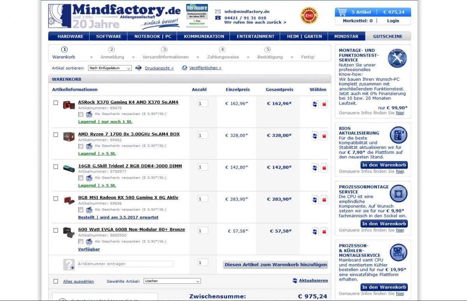Click the Login link

pyautogui.click(x=393, y=21)
